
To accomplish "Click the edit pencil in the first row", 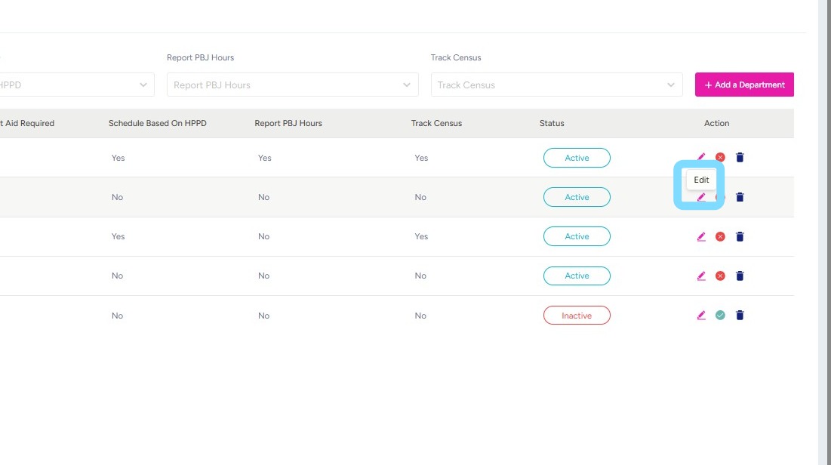I will click(x=701, y=157).
